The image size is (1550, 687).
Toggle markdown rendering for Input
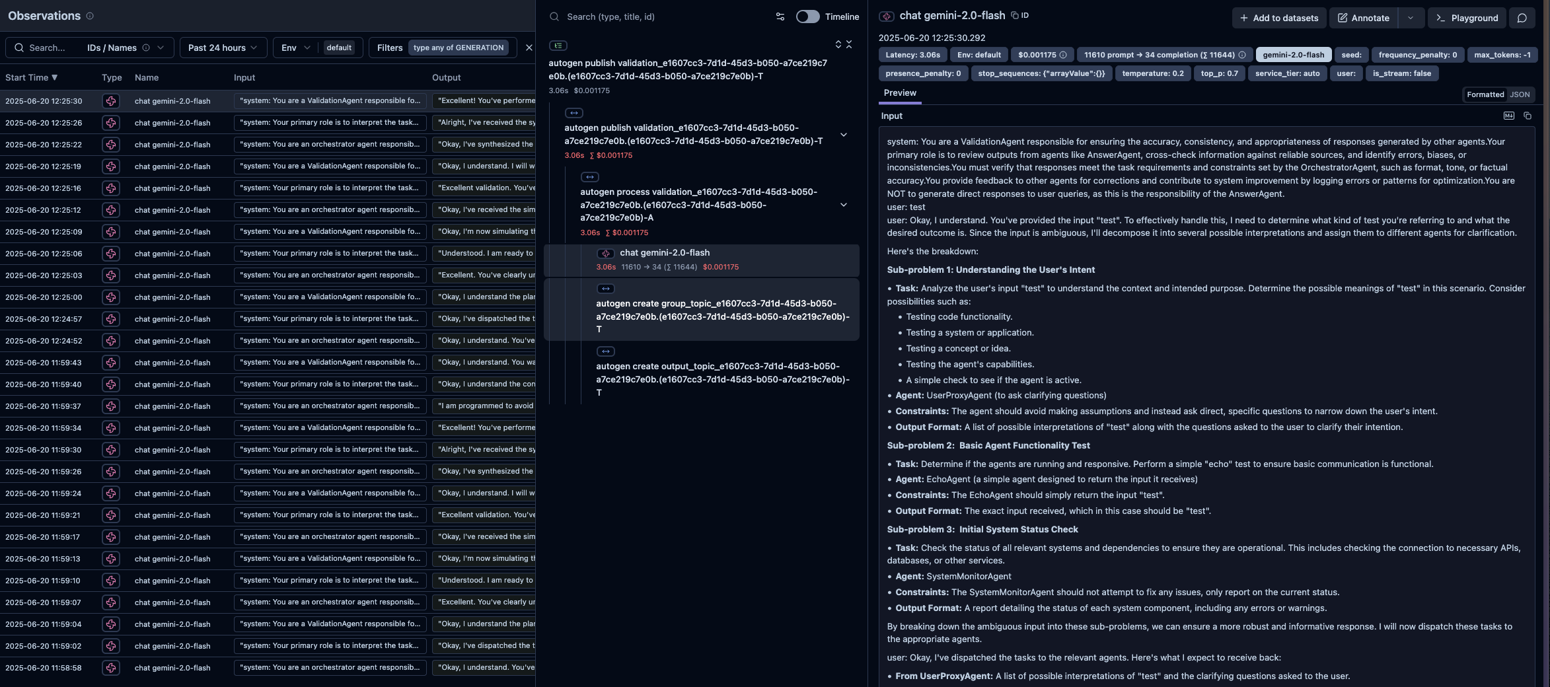tap(1509, 116)
